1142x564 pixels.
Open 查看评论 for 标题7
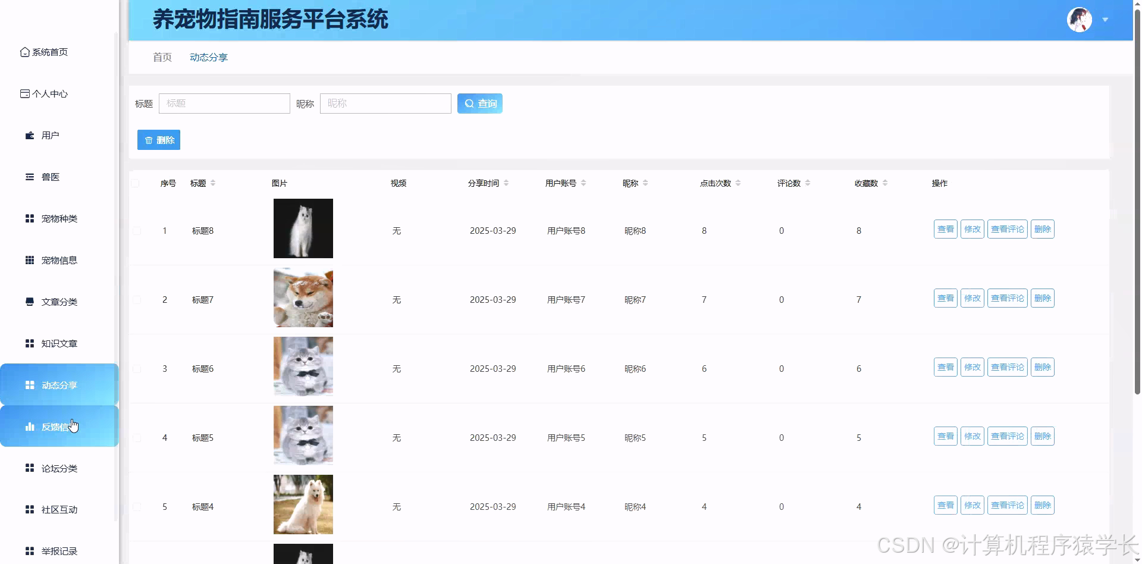click(x=1008, y=298)
